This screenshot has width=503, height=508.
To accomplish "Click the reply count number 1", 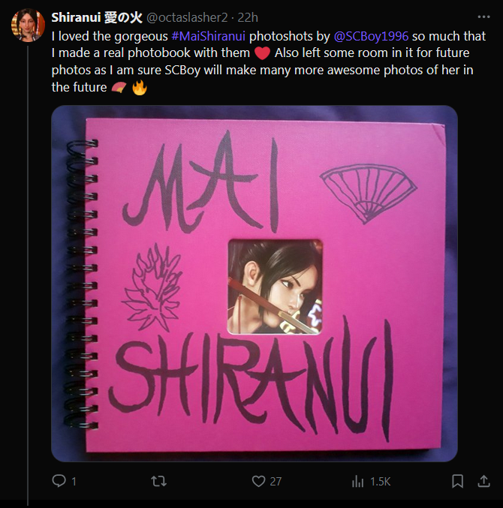I will point(74,482).
